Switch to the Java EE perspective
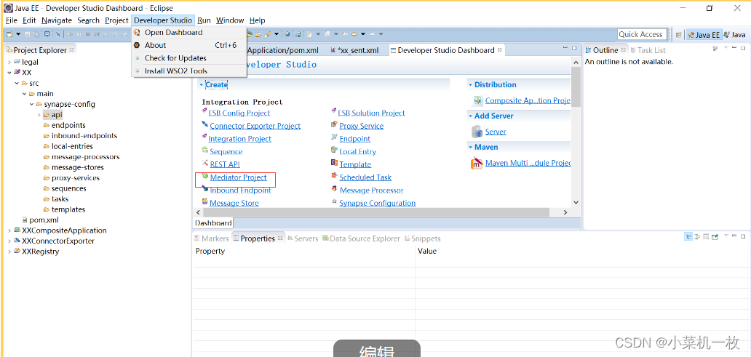 704,34
